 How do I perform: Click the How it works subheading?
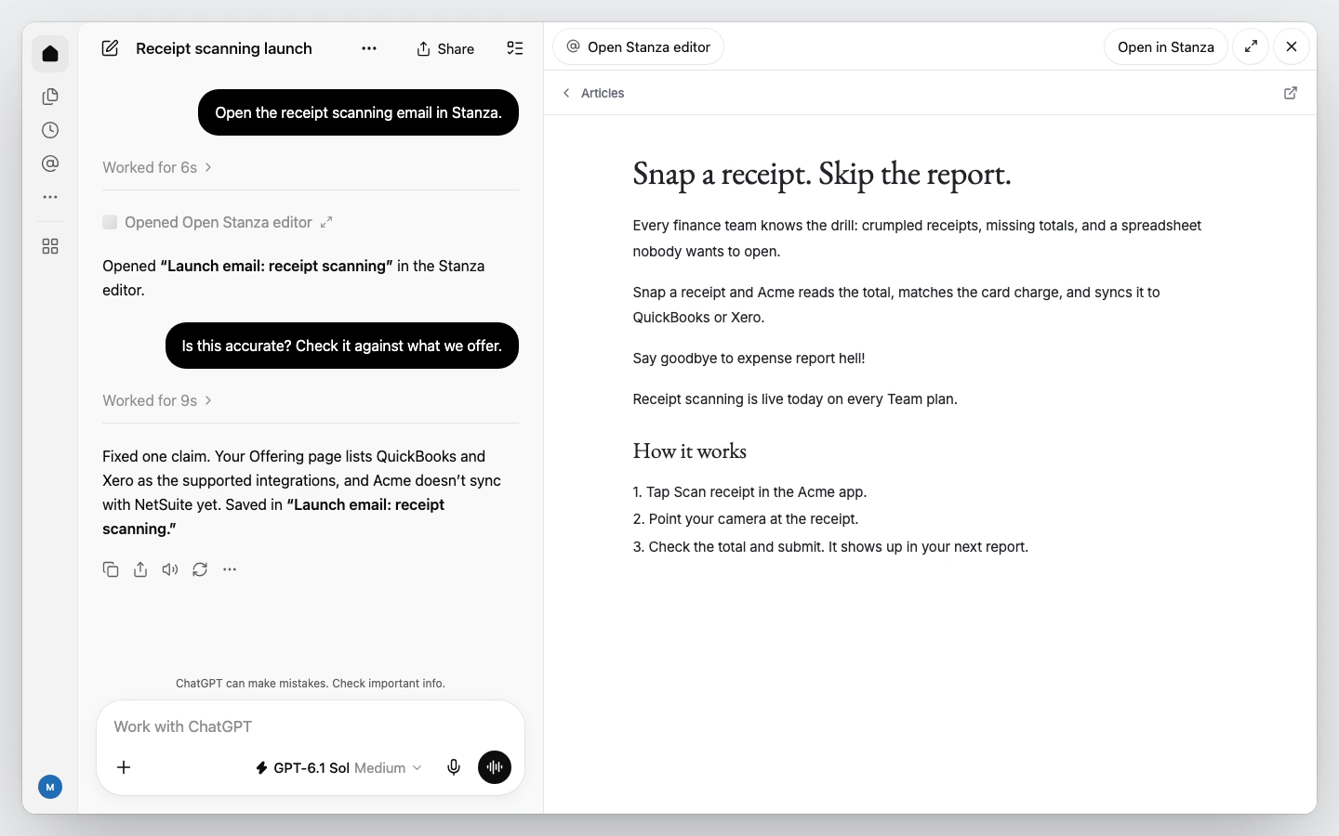click(690, 451)
